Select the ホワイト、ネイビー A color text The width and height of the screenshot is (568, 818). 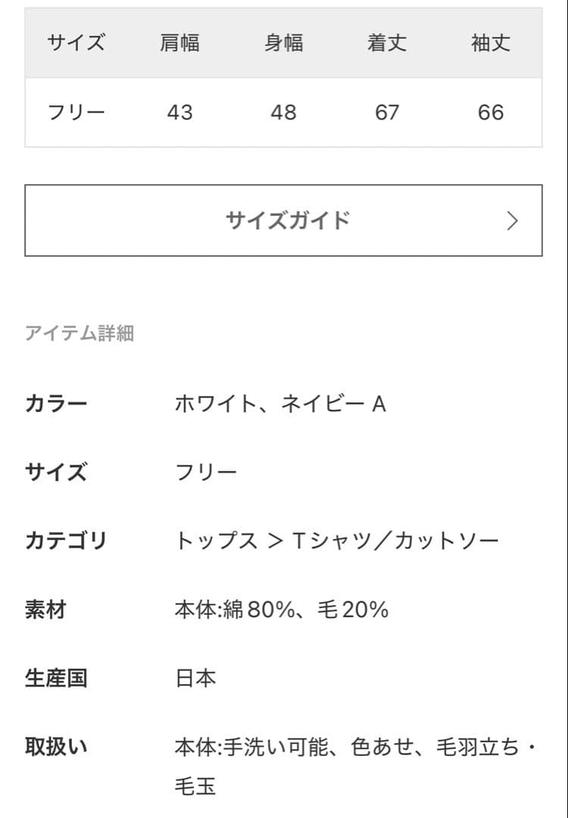pos(280,404)
